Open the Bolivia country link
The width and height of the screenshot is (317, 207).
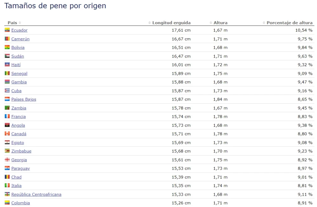coord(18,48)
